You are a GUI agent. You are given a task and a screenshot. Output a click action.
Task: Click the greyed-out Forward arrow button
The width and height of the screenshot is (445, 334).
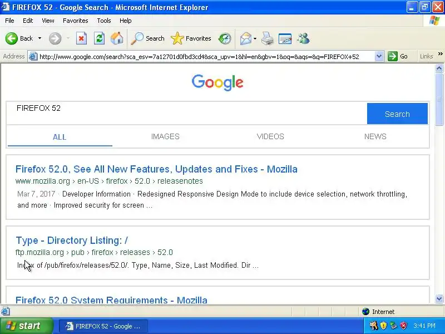pos(55,38)
